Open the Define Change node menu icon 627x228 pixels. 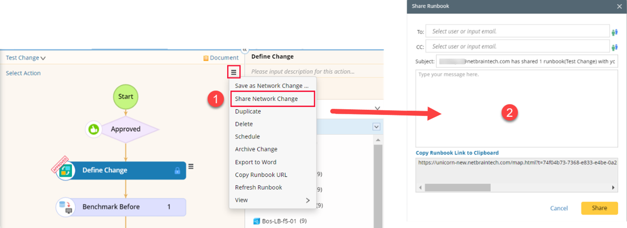[x=191, y=166]
